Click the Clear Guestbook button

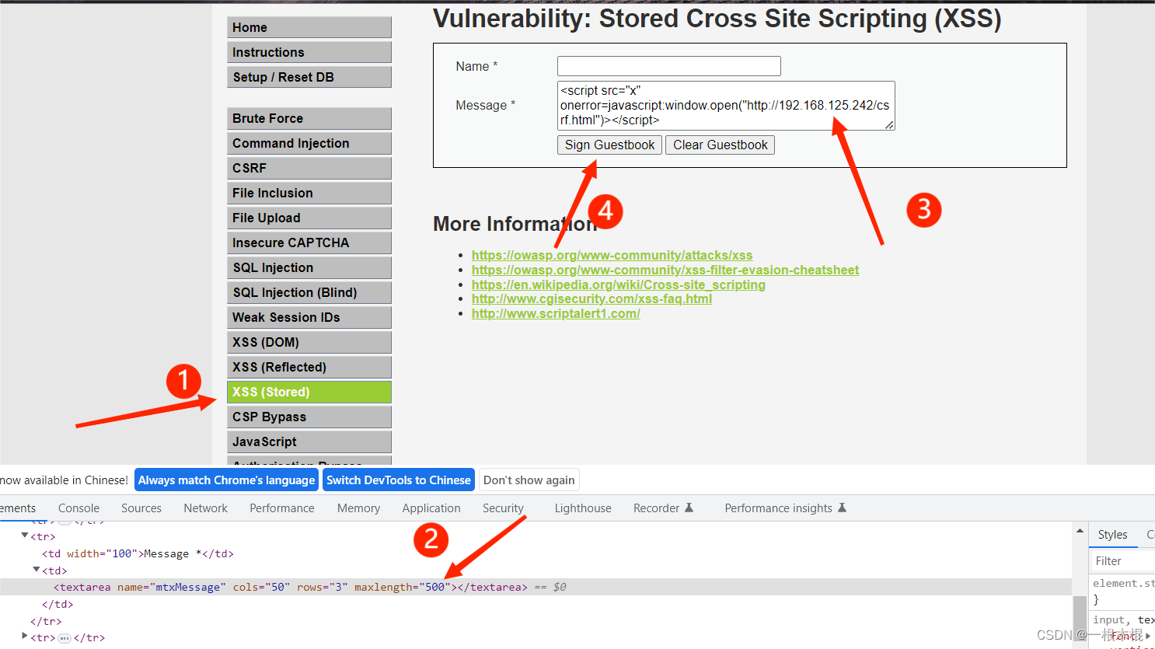tap(720, 145)
